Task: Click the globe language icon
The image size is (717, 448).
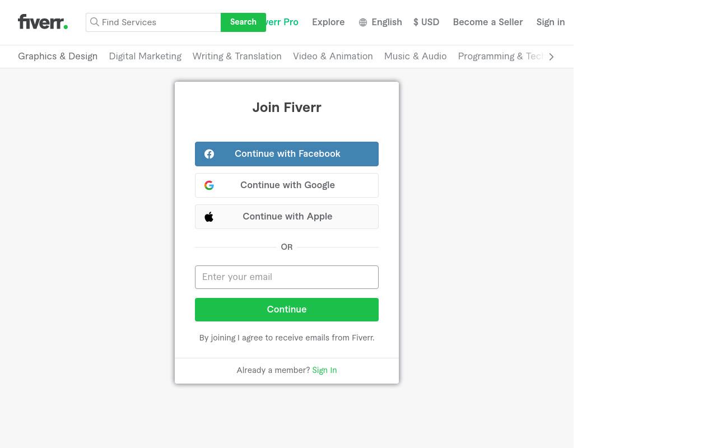Action: click(363, 22)
